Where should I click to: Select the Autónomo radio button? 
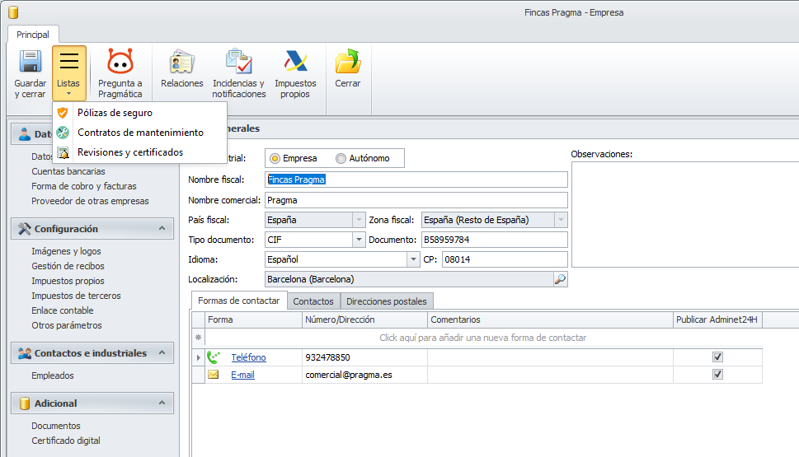click(341, 158)
